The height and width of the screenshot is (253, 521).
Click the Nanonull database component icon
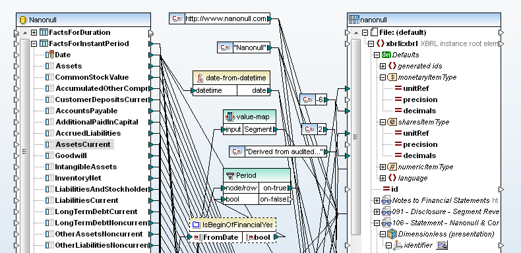click(23, 20)
